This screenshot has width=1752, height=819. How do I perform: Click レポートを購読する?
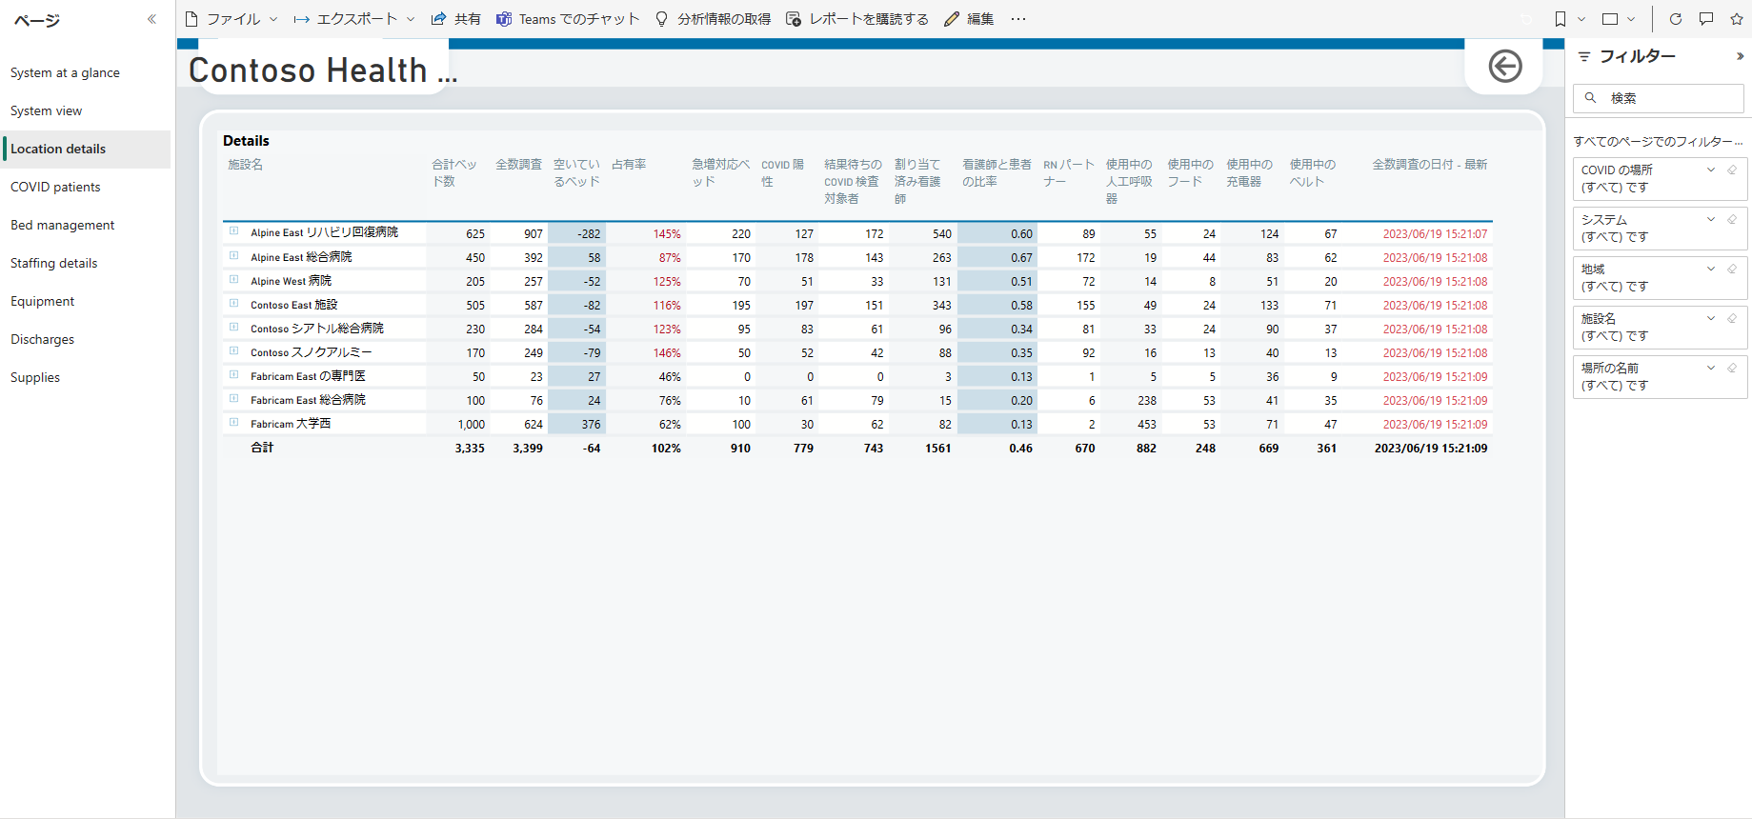[x=857, y=19]
